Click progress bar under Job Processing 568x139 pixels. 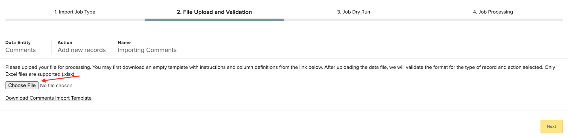[493, 20]
